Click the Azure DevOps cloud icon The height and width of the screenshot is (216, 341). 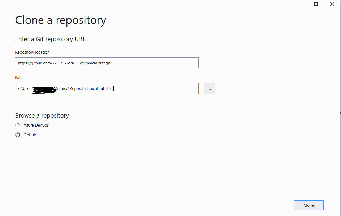(x=18, y=125)
